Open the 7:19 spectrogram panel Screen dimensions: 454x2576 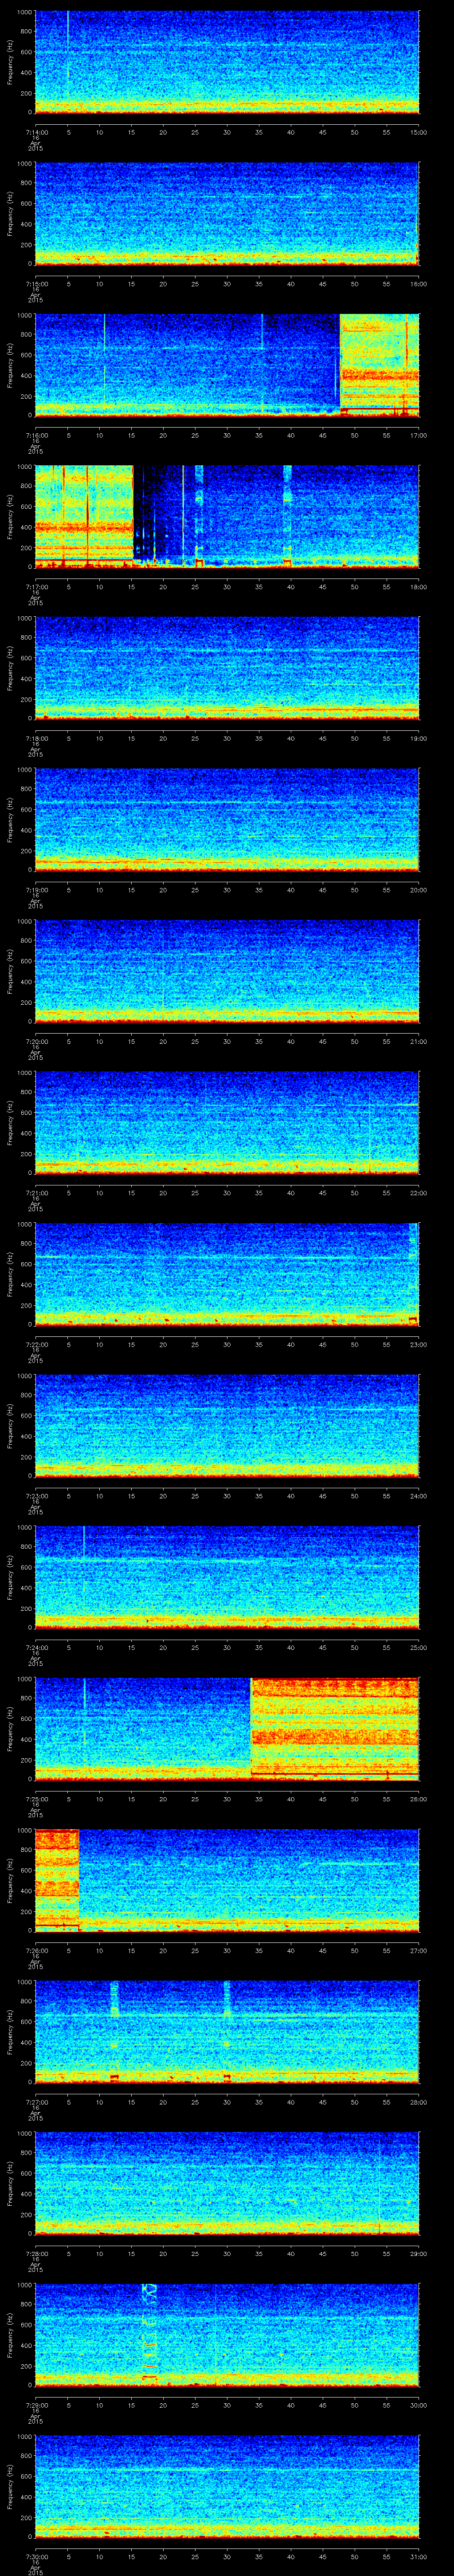(x=227, y=819)
